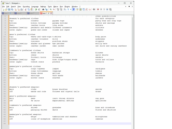Toggle the Document List panel icon
Viewport: 172px width, 129px height.
83,10
